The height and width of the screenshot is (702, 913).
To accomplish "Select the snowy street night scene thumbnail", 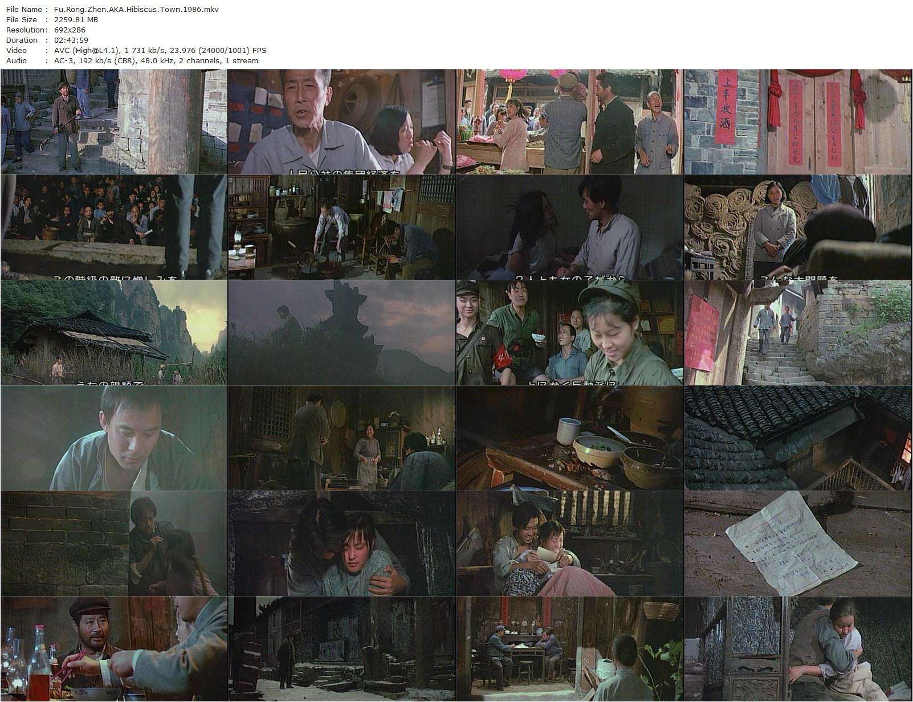I will pos(342,650).
